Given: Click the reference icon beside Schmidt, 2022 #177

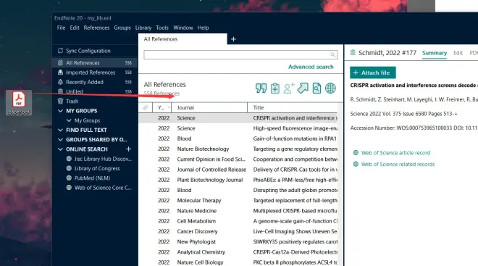Looking at the screenshot, I should [x=353, y=52].
